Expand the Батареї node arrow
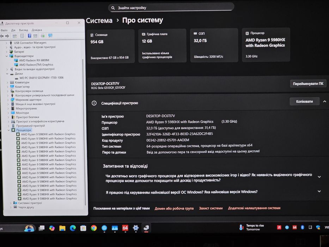This screenshot has height=247, width=329. click(x=6, y=52)
